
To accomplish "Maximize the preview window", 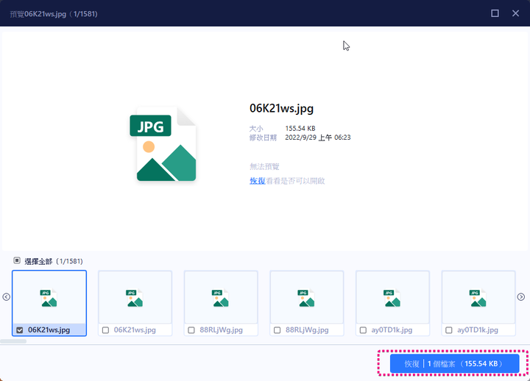I will (x=495, y=13).
